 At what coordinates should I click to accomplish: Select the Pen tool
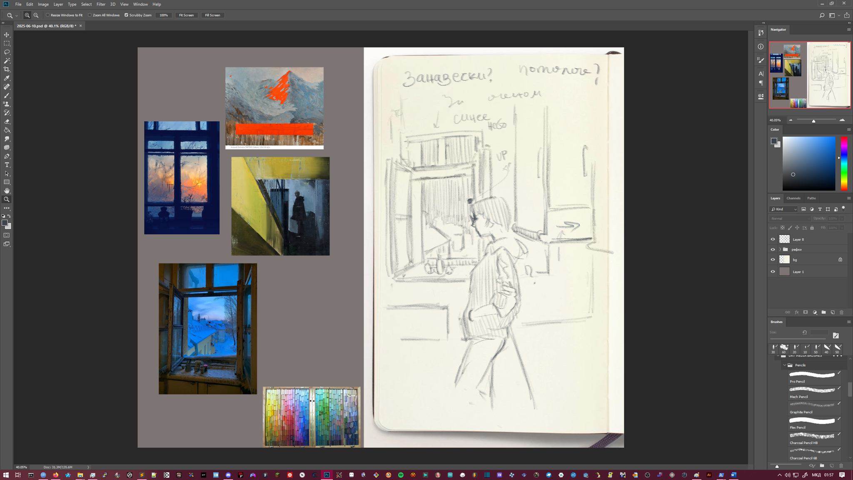[7, 156]
